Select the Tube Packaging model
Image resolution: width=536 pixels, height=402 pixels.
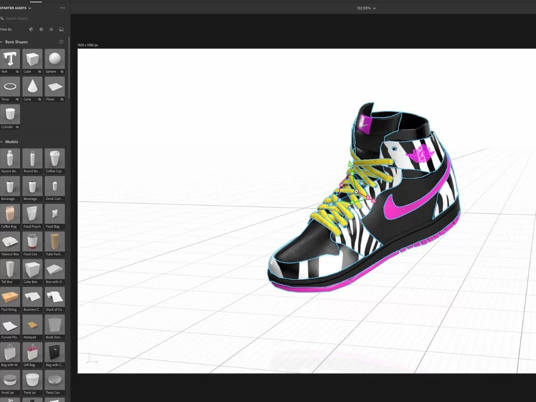[x=54, y=242]
